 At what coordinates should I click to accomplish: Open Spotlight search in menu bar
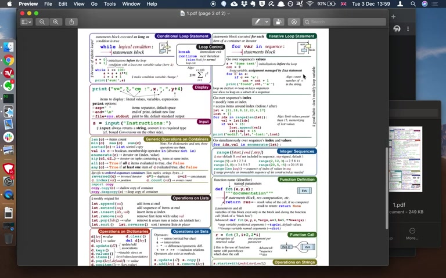coord(413,3)
